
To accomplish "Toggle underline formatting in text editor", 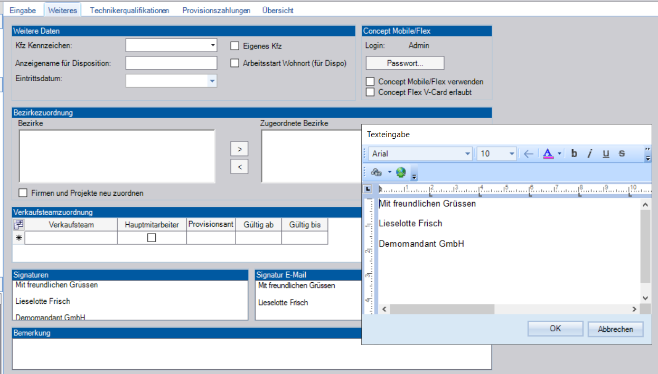I will point(606,154).
